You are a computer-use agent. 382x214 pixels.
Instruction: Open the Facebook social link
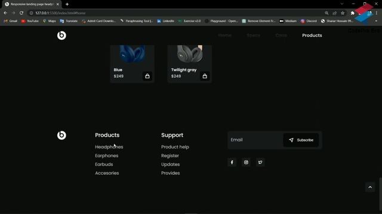(232, 162)
